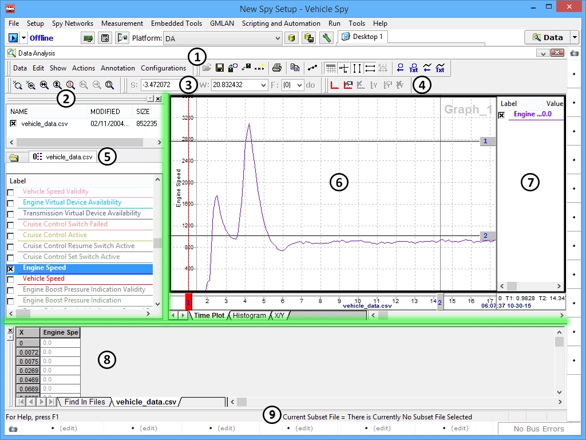Viewport: 586px width, 440px height.
Task: Click the vertical cursors icon
Action: (357, 68)
